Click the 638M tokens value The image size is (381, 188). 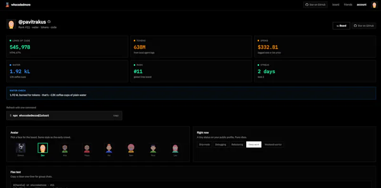(x=140, y=47)
